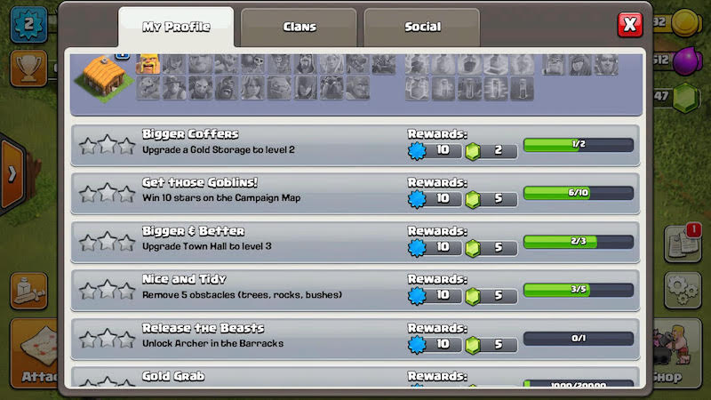Viewport: 711px width, 400px height.
Task: Open the Attack map button
Action: [x=35, y=353]
